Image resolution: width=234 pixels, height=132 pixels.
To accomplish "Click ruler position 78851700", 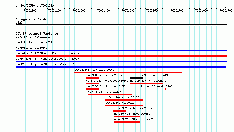I will [x=177, y=10].
